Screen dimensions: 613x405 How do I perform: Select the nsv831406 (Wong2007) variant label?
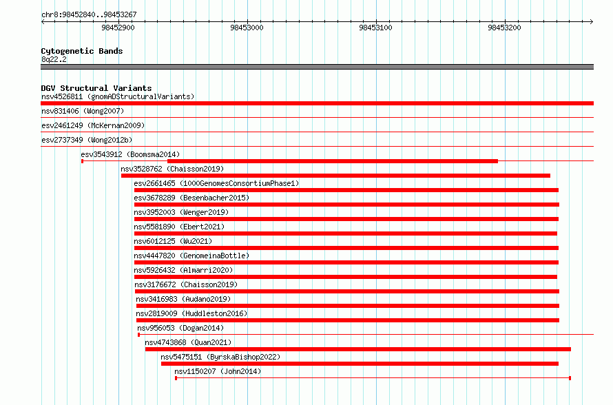point(83,111)
